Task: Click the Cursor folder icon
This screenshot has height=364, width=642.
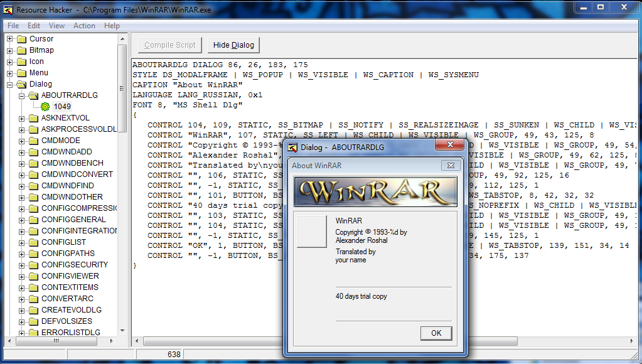Action: coord(22,39)
